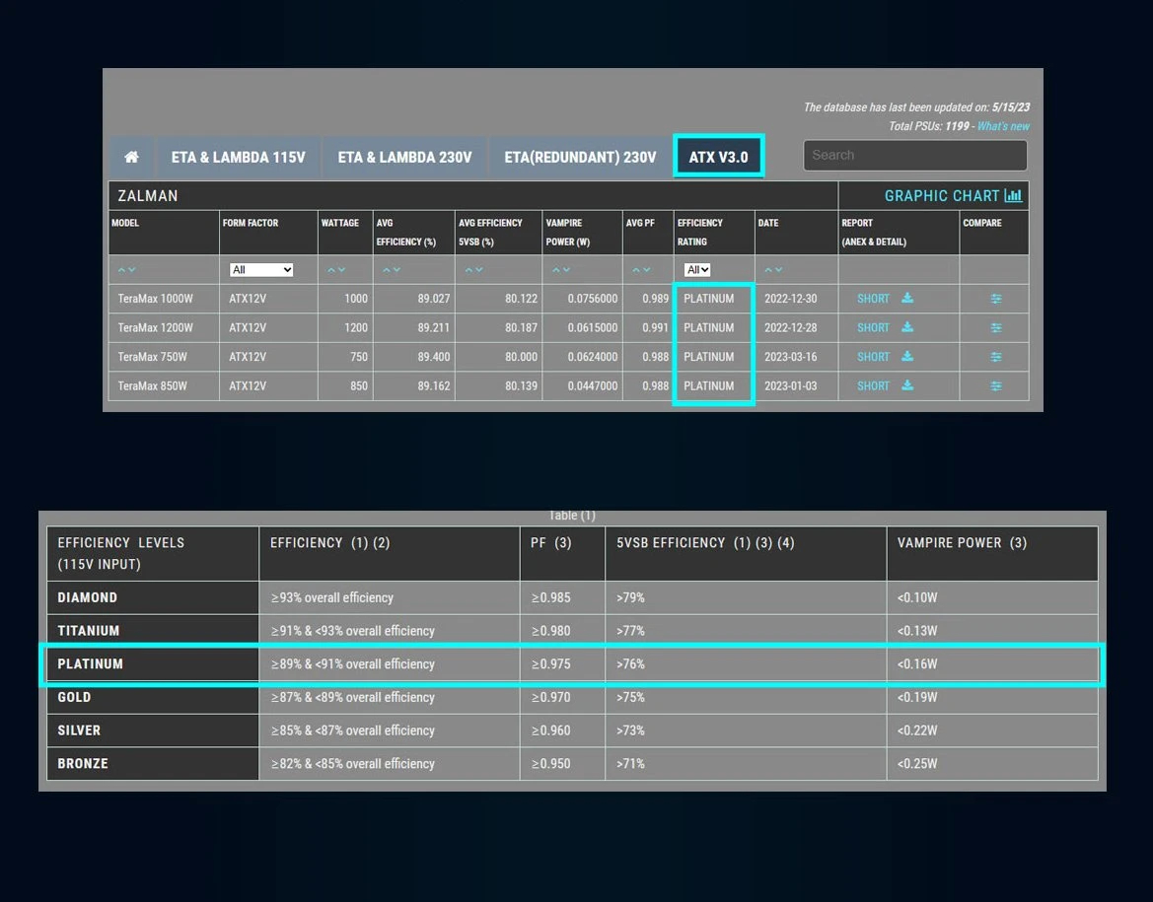This screenshot has width=1153, height=902.
Task: Sort by Avg Efficiency column arrows
Action: 392,270
